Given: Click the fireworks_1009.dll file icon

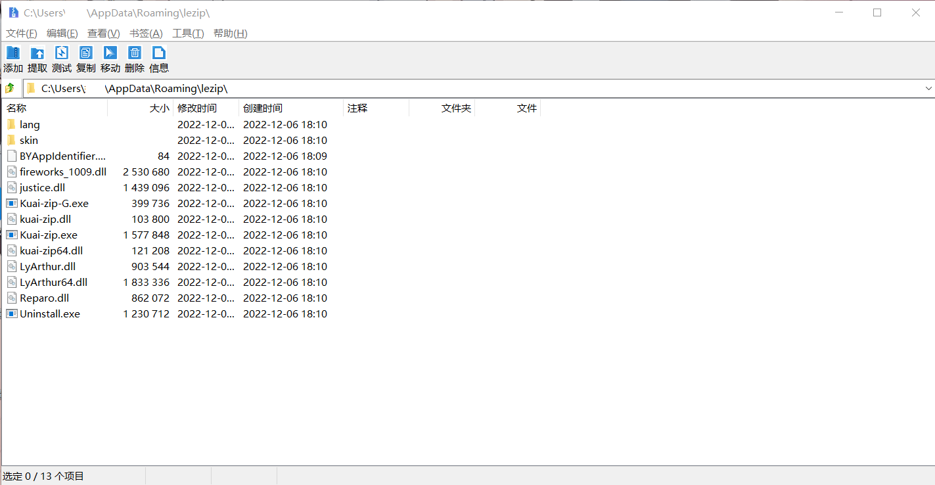Looking at the screenshot, I should point(11,172).
